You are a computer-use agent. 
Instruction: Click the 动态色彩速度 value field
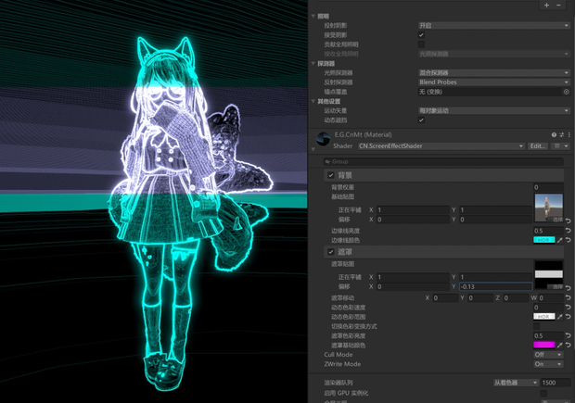(548, 308)
